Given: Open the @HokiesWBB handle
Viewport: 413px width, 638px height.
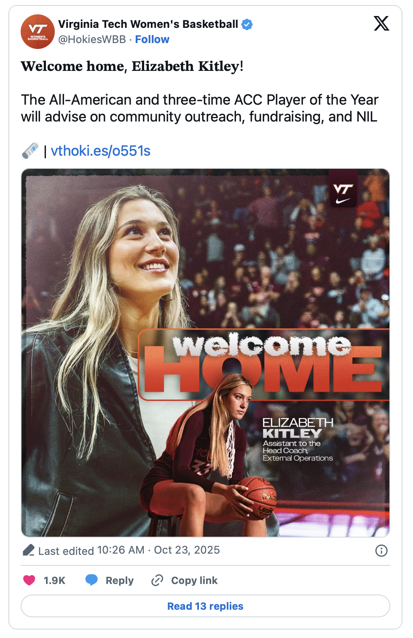Looking at the screenshot, I should click(x=92, y=39).
